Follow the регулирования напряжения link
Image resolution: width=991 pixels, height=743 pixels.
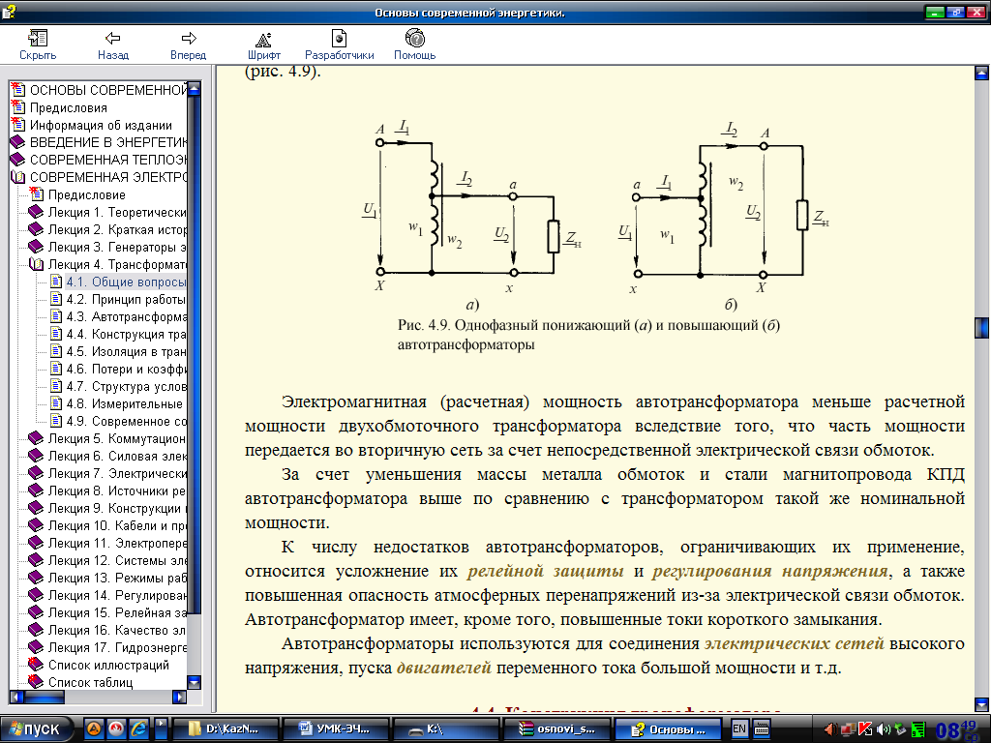(x=769, y=571)
